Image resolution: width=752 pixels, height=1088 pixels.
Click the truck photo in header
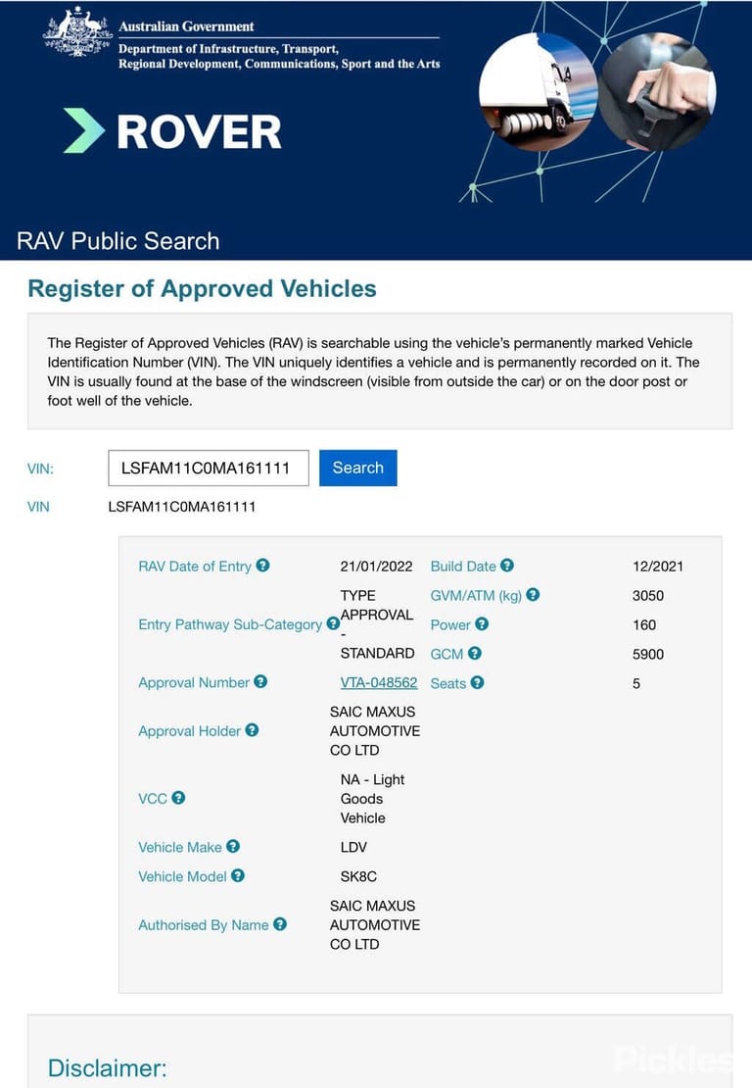click(x=538, y=91)
